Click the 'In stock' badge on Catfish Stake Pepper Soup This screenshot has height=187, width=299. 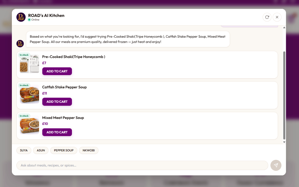pyautogui.click(x=24, y=85)
